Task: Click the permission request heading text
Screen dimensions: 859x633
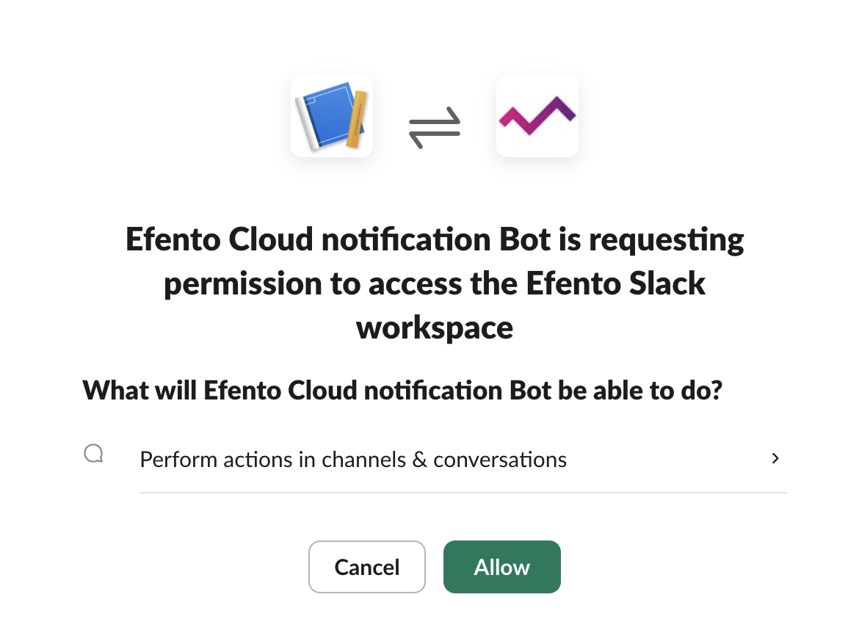Action: point(435,240)
